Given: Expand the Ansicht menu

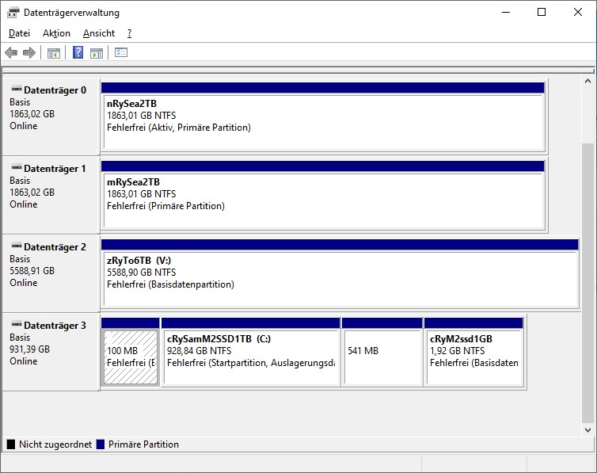Looking at the screenshot, I should point(99,33).
